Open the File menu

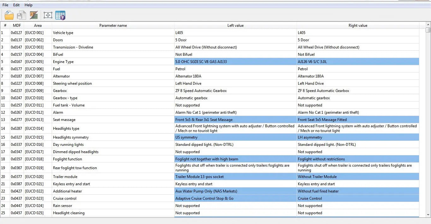pyautogui.click(x=5, y=5)
